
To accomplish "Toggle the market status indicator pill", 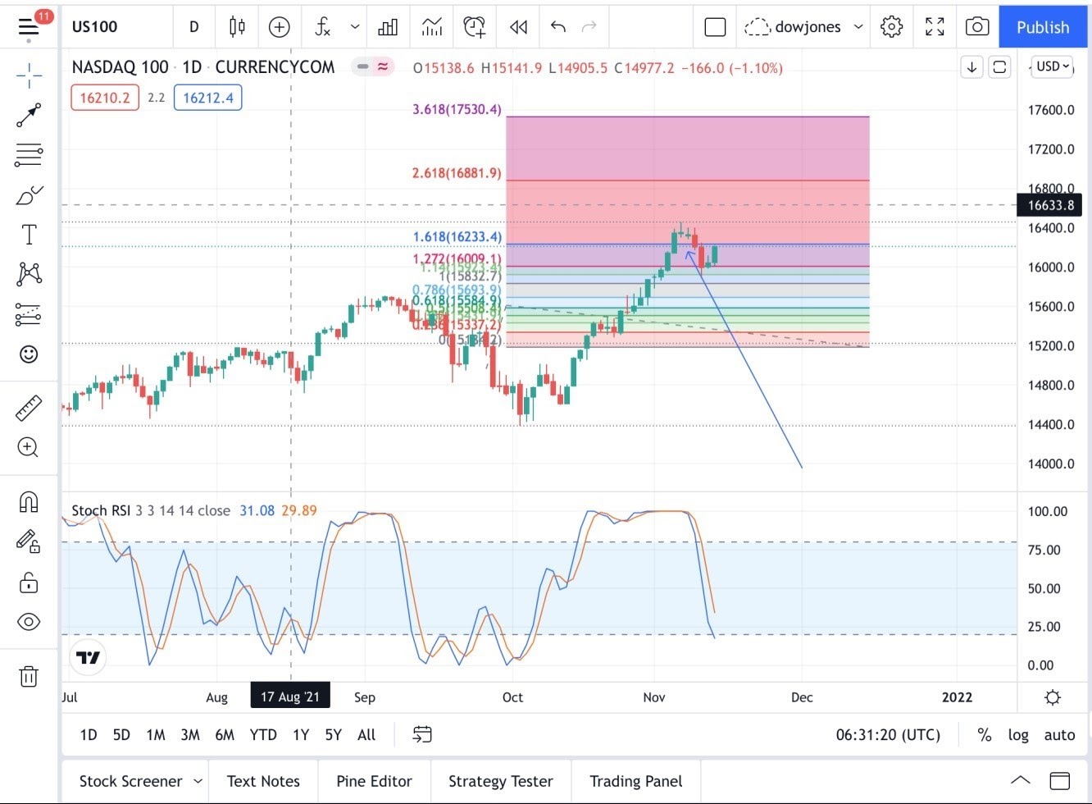I will pyautogui.click(x=373, y=67).
